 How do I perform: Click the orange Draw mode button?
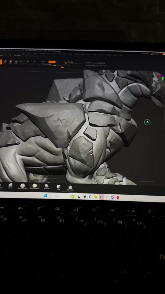pos(1,62)
